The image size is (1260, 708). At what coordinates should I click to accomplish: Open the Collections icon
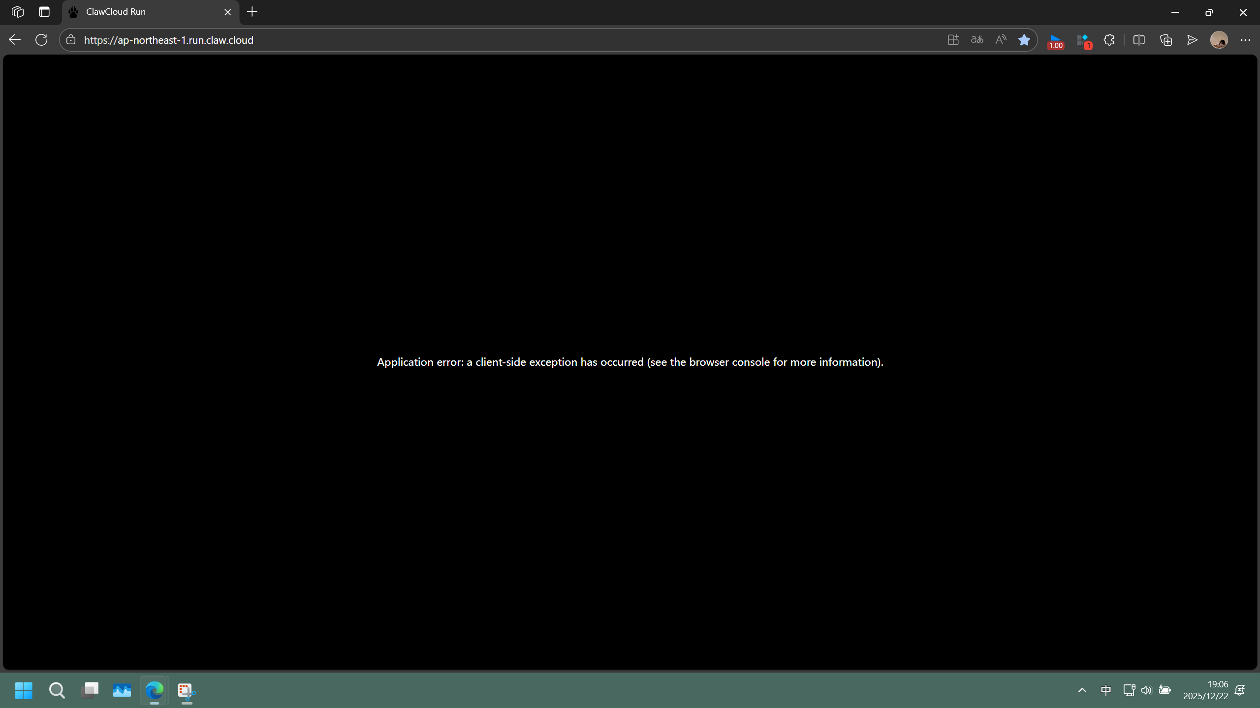(1166, 40)
